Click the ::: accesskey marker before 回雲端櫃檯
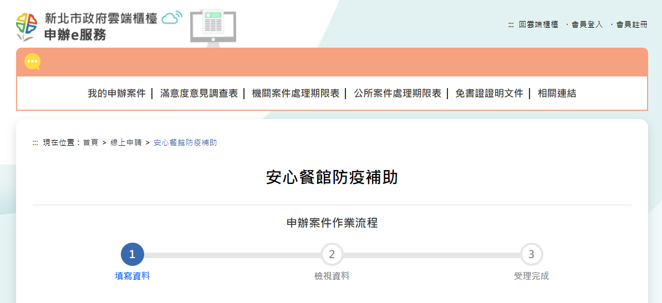Viewport: 662px width, 303px height. click(511, 25)
